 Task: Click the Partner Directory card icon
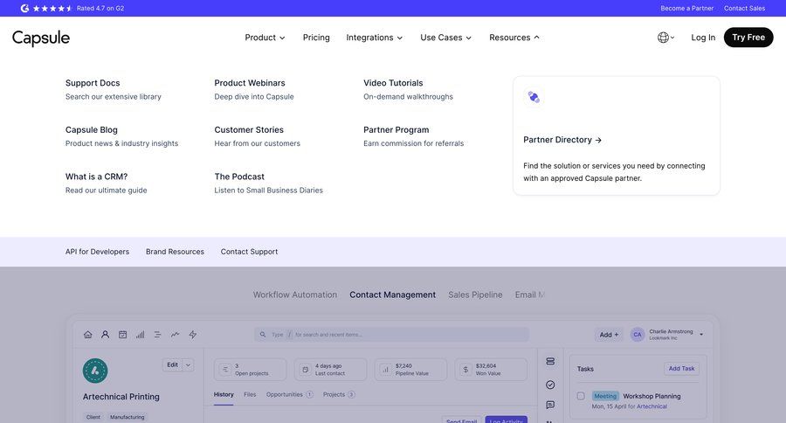(534, 97)
